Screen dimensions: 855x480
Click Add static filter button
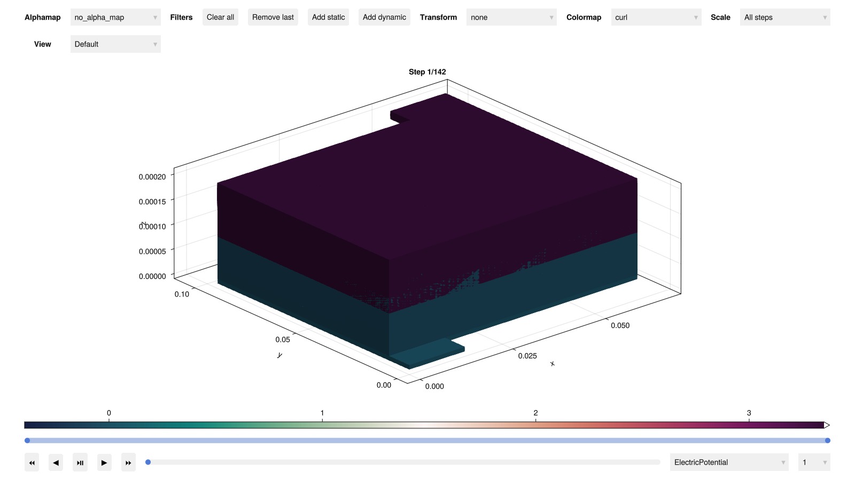pyautogui.click(x=328, y=17)
